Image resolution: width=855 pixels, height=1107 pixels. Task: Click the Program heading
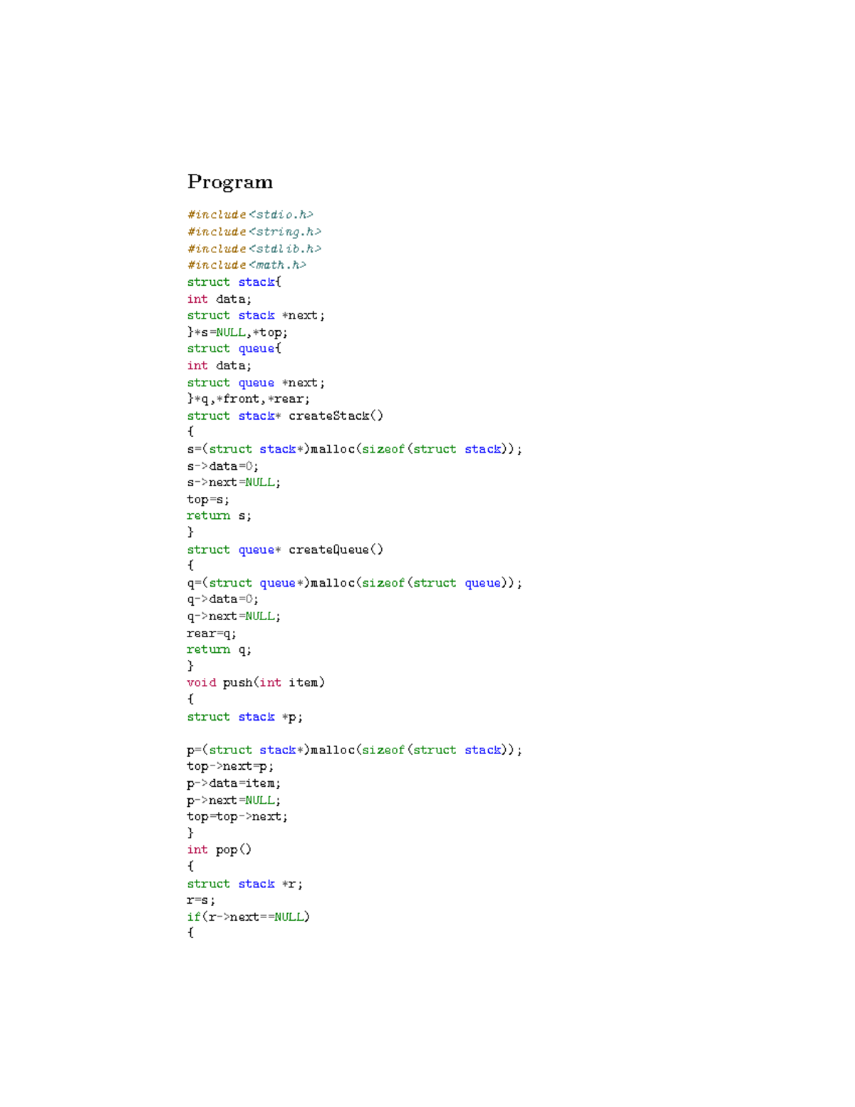229,182
